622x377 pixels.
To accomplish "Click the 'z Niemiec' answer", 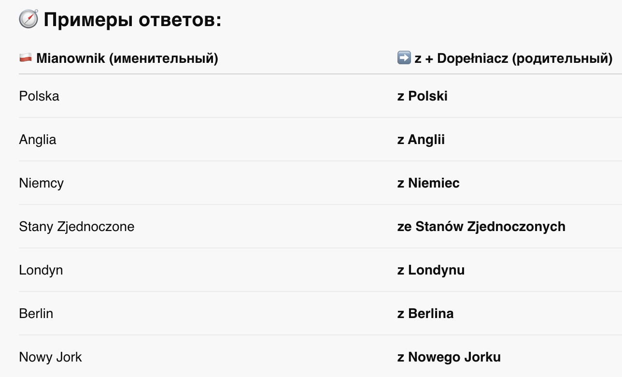I will (x=428, y=183).
